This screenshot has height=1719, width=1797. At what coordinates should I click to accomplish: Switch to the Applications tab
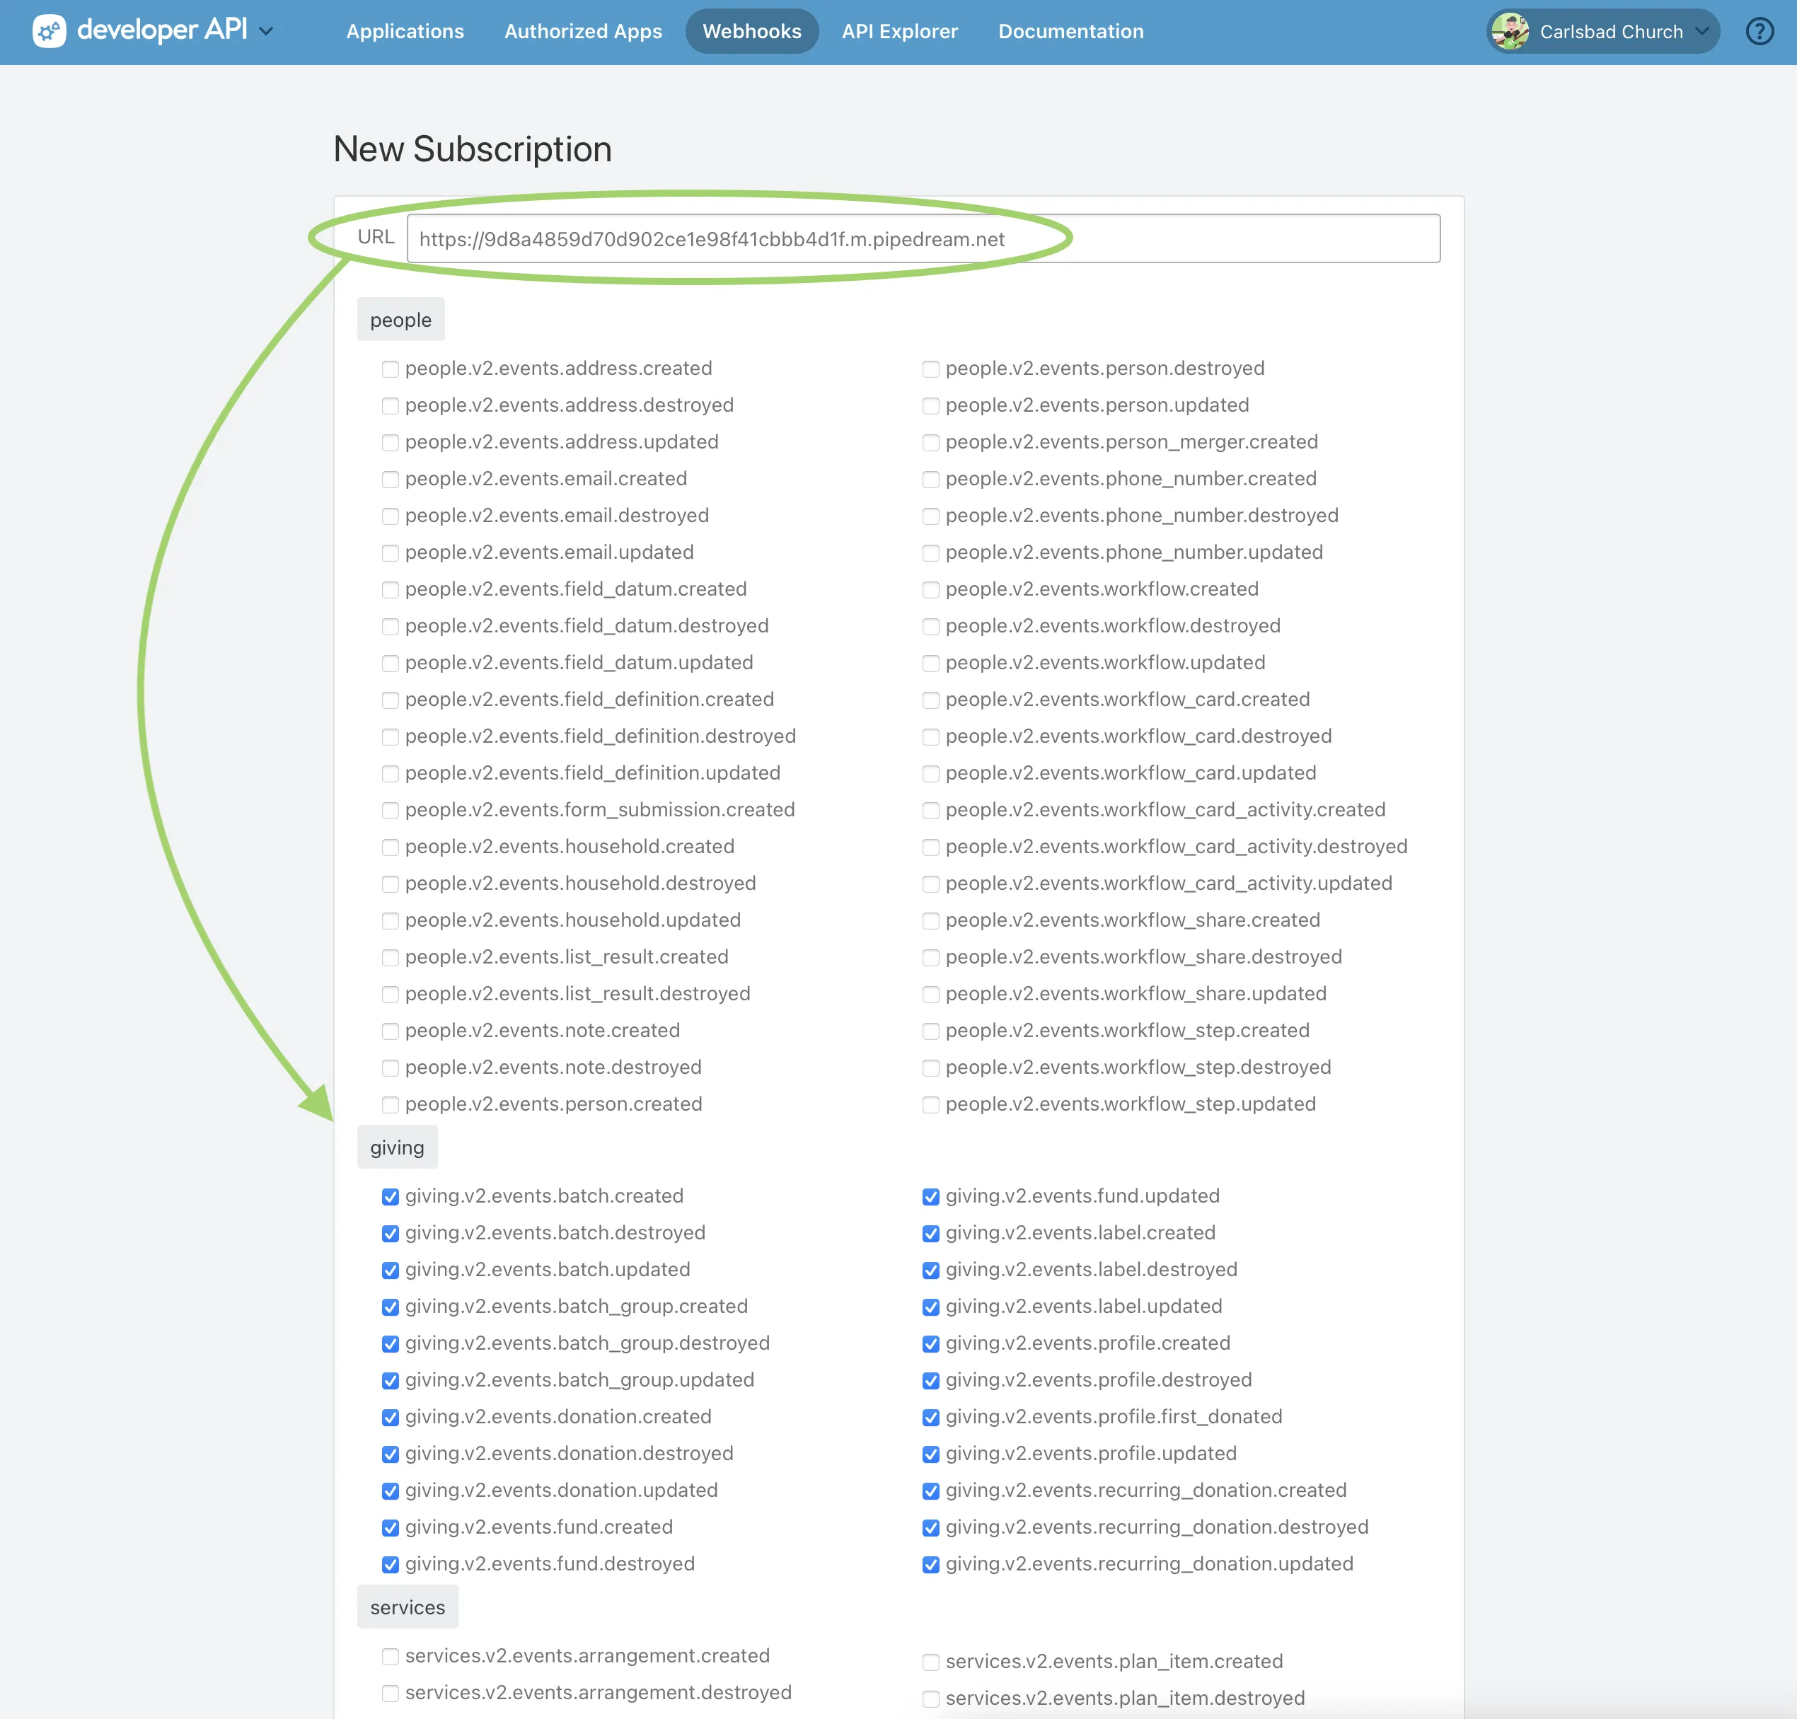pyautogui.click(x=405, y=30)
